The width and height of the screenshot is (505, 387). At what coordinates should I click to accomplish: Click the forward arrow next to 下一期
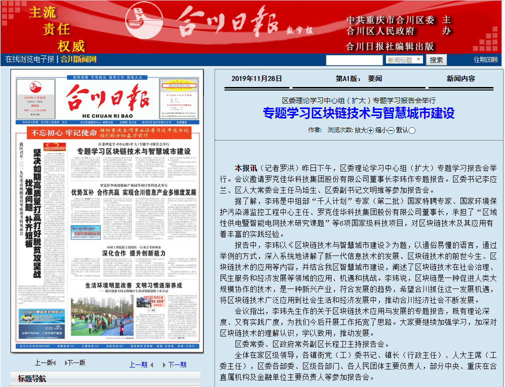point(164,363)
